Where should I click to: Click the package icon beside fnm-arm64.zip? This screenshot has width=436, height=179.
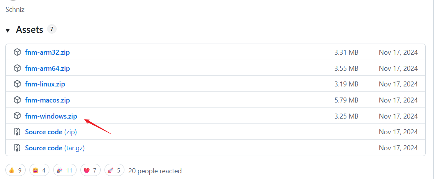[x=17, y=68]
